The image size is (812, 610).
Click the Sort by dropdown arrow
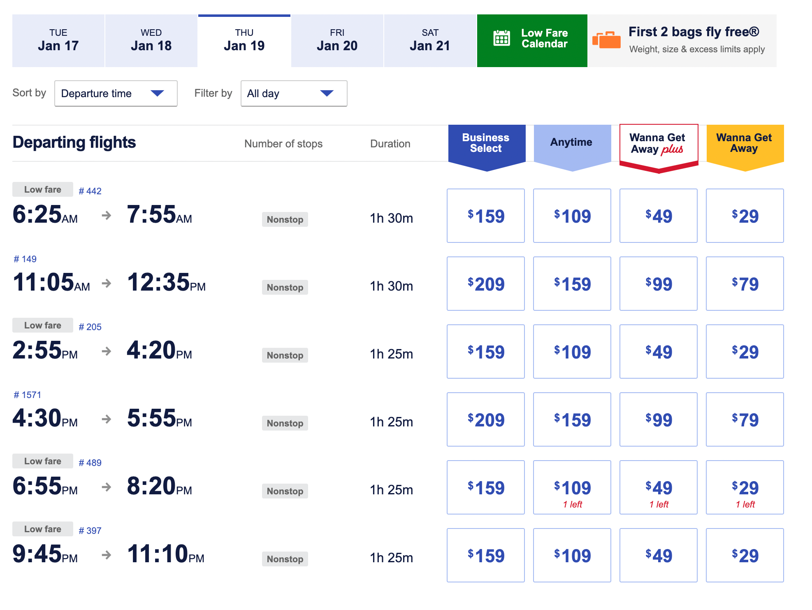click(157, 93)
